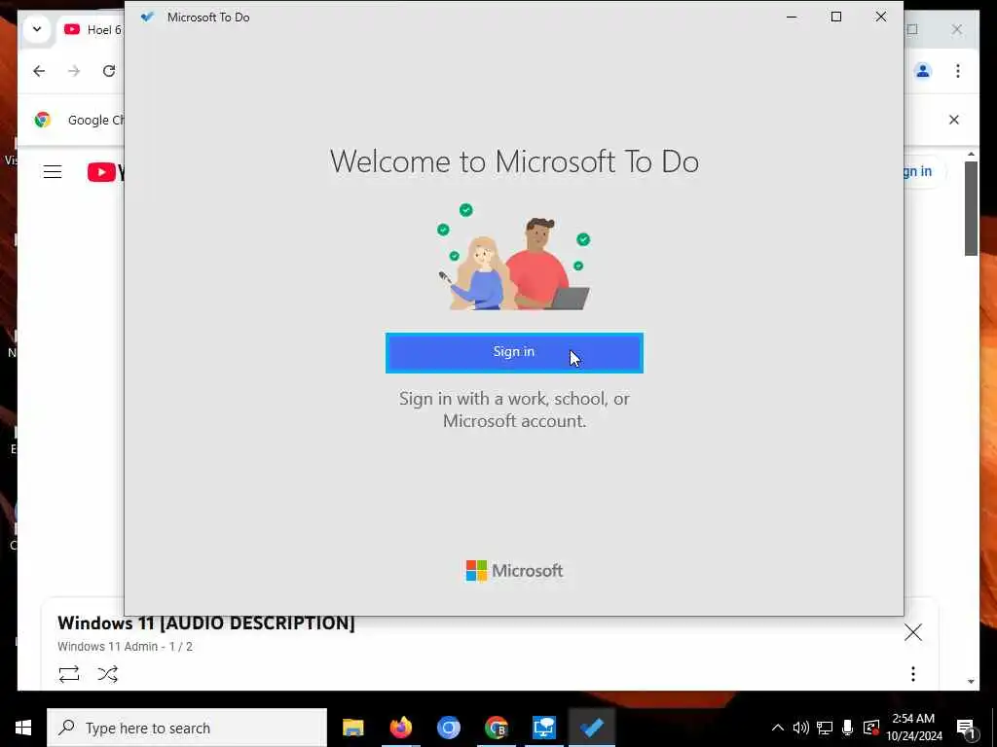Click the blue Sign in button

514,352
